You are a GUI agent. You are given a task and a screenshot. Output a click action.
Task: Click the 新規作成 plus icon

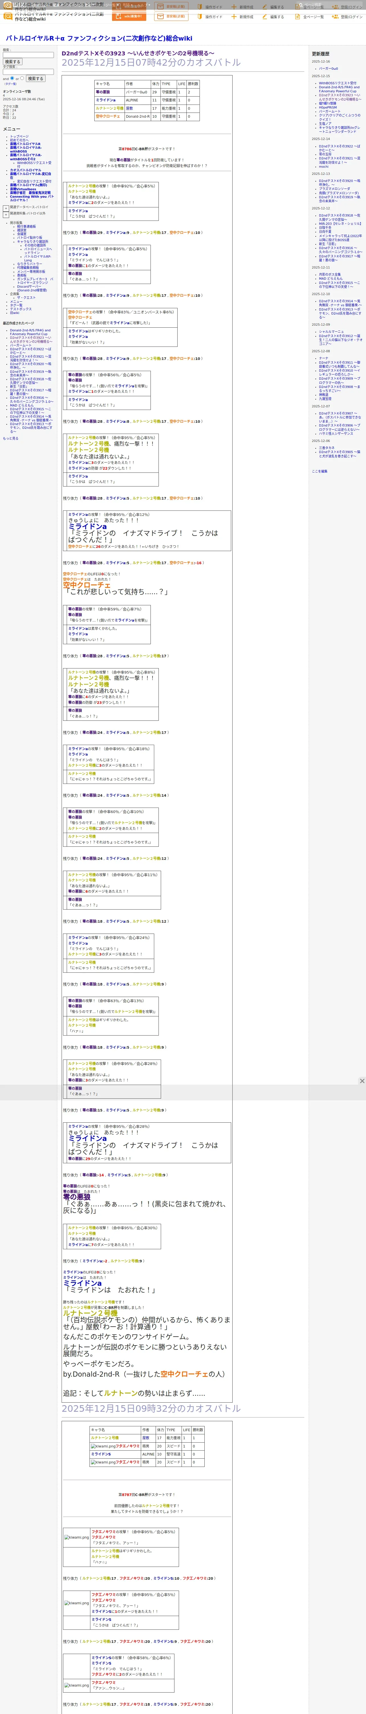click(233, 17)
